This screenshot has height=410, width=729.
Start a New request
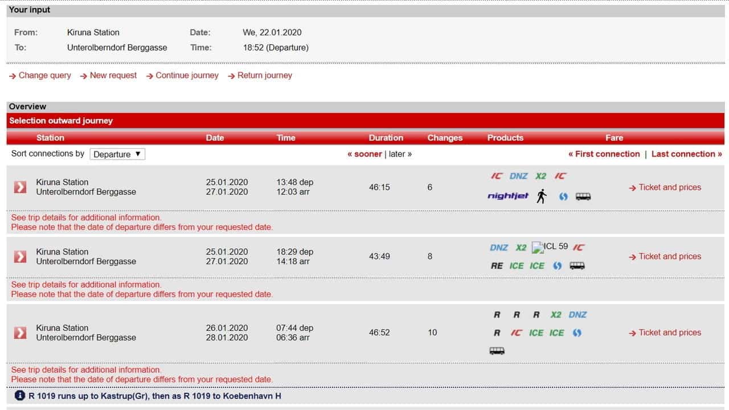pyautogui.click(x=113, y=75)
